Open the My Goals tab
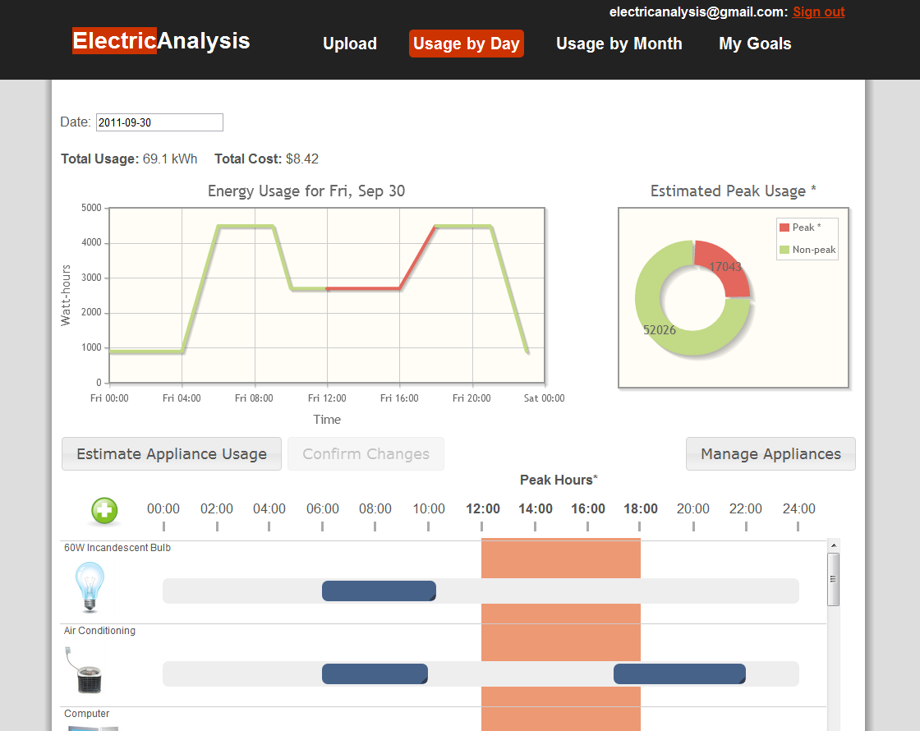 pos(755,44)
